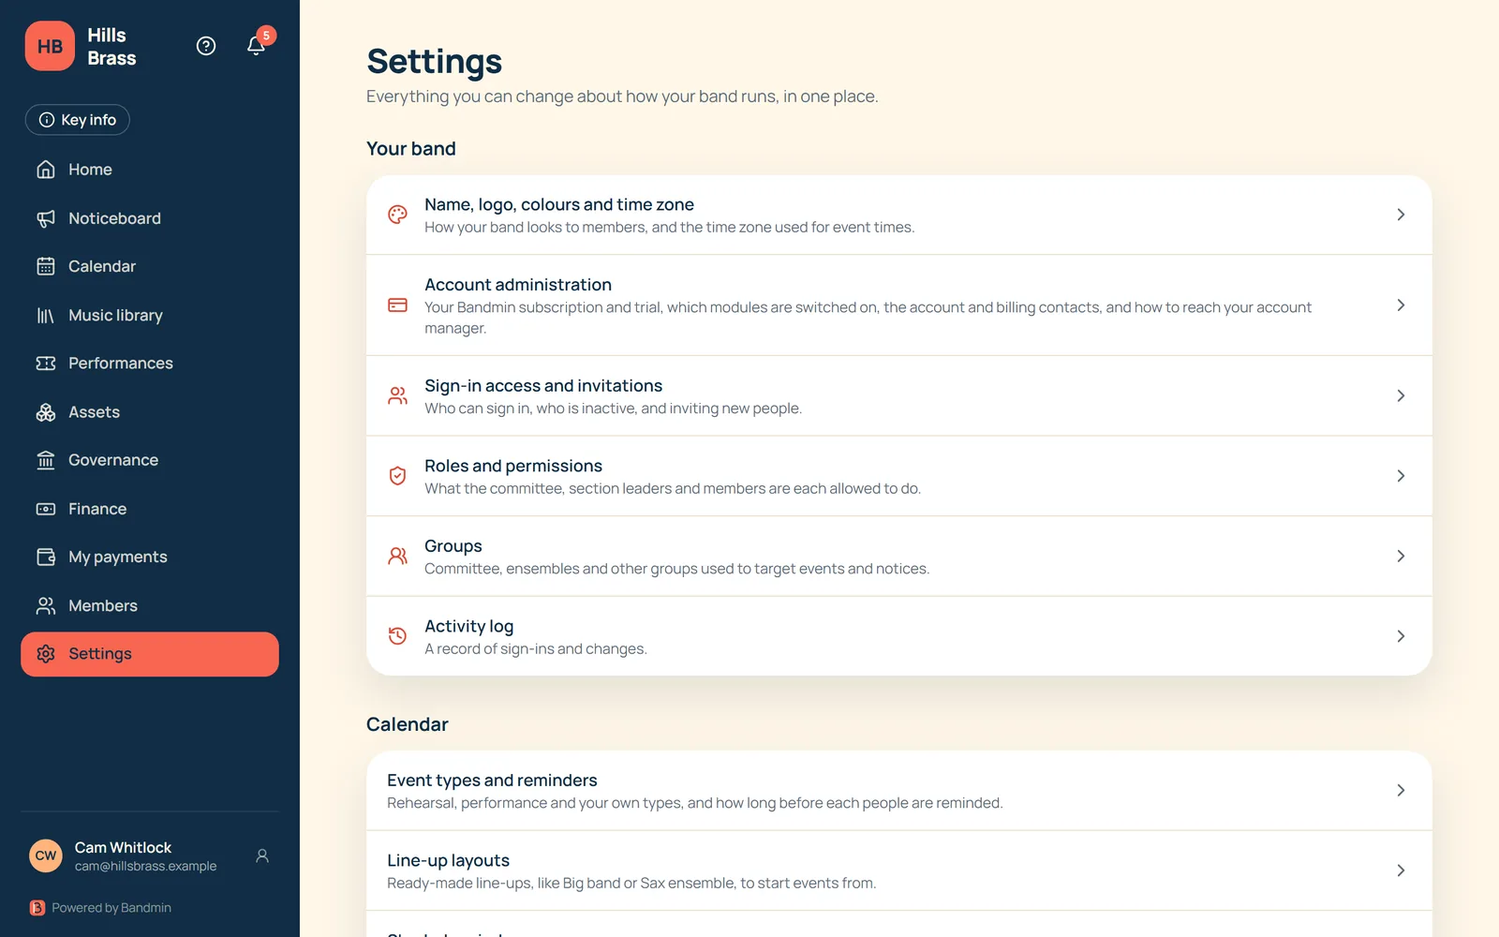Go to Noticeboard in the sidebar
Image resolution: width=1499 pixels, height=937 pixels.
pyautogui.click(x=150, y=218)
